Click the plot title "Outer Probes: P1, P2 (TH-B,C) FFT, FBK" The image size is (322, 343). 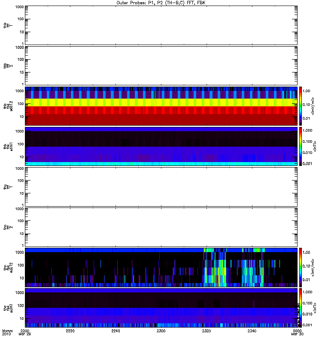click(x=161, y=3)
